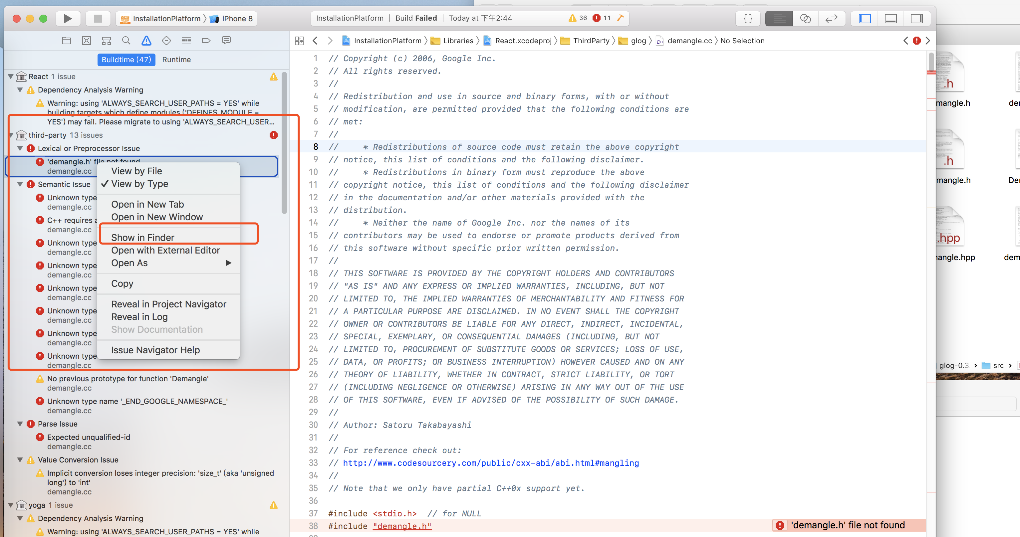Collapse Lexical or Preprocessor Issue
This screenshot has width=1020, height=537.
pos(20,148)
